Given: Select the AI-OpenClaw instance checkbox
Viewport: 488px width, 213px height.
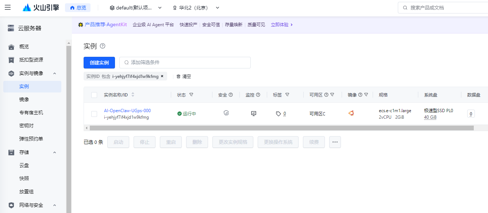Looking at the screenshot, I should (x=94, y=113).
